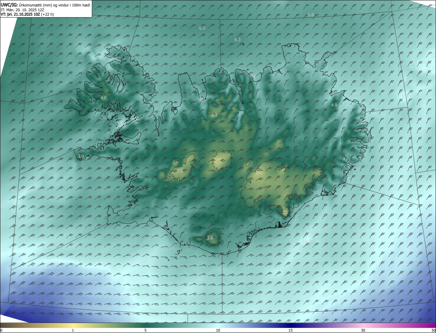Click the 30 tick on the color scale
The image size is (436, 333).
pyautogui.click(x=363, y=330)
